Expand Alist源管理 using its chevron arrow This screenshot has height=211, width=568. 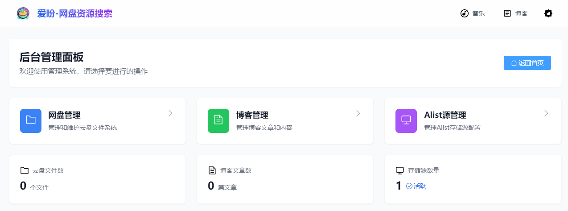[x=546, y=113]
